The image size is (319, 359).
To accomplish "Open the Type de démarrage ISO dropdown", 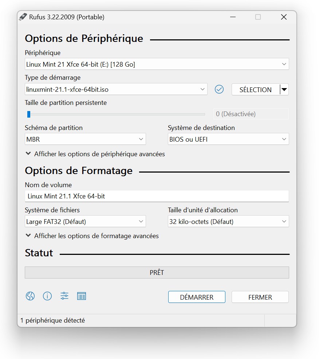I will [x=116, y=89].
